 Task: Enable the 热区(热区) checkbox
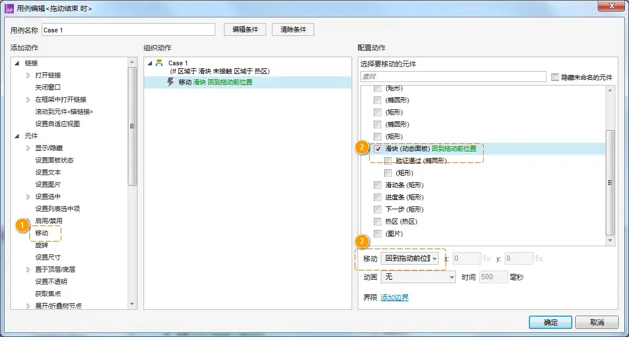(378, 221)
